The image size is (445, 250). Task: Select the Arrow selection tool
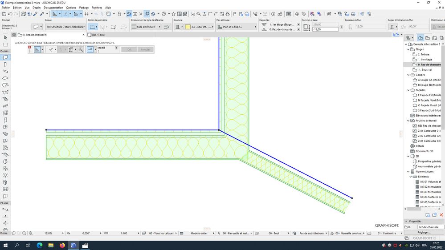click(5, 37)
